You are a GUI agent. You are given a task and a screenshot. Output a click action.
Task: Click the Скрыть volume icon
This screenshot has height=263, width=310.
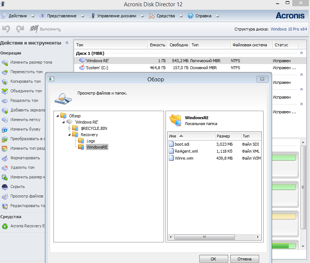(x=5, y=187)
